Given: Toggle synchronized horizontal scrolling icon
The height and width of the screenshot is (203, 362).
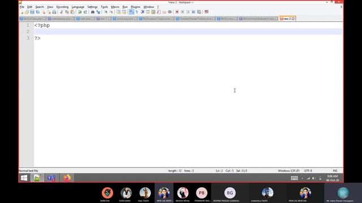Looking at the screenshot, I should click(x=124, y=12).
